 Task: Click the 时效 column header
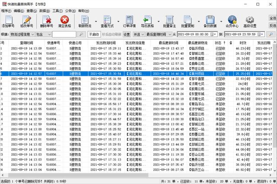click(x=243, y=43)
